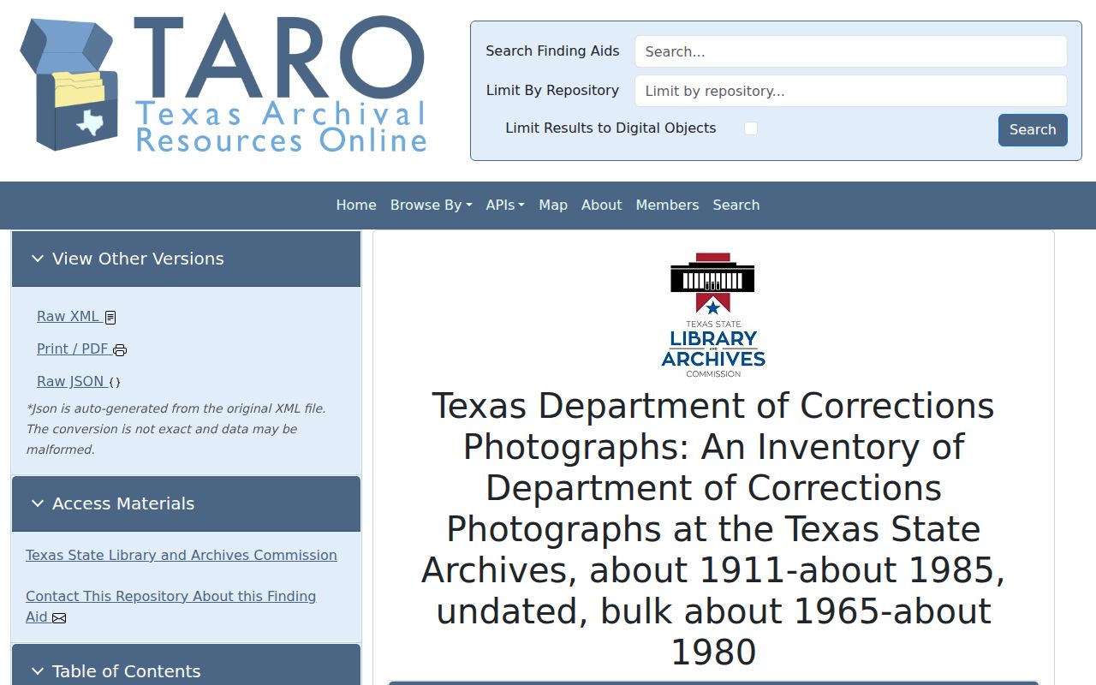Image resolution: width=1096 pixels, height=685 pixels.
Task: Open the Members page
Action: (x=667, y=205)
